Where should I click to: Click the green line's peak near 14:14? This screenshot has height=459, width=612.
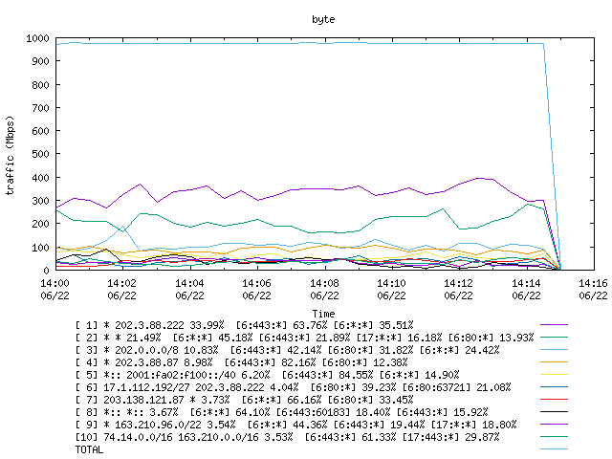(527, 204)
